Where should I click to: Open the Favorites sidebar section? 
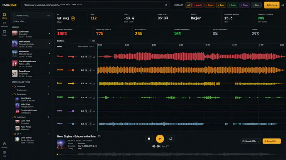tap(4, 24)
